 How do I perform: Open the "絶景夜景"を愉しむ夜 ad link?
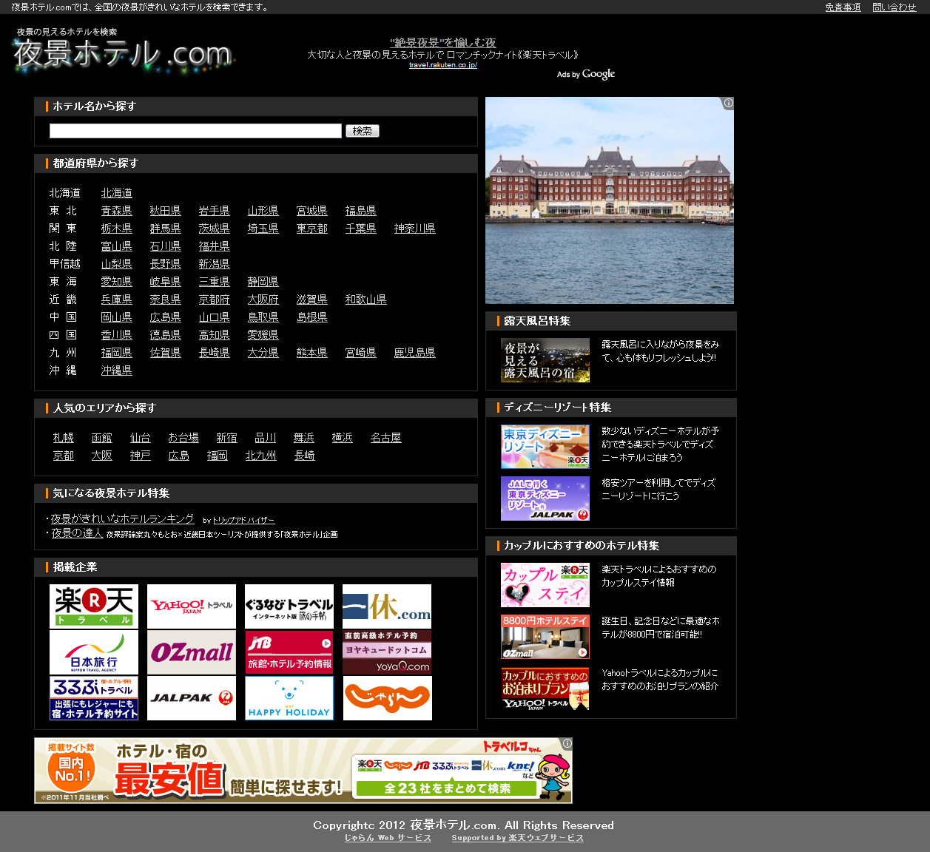tap(443, 43)
